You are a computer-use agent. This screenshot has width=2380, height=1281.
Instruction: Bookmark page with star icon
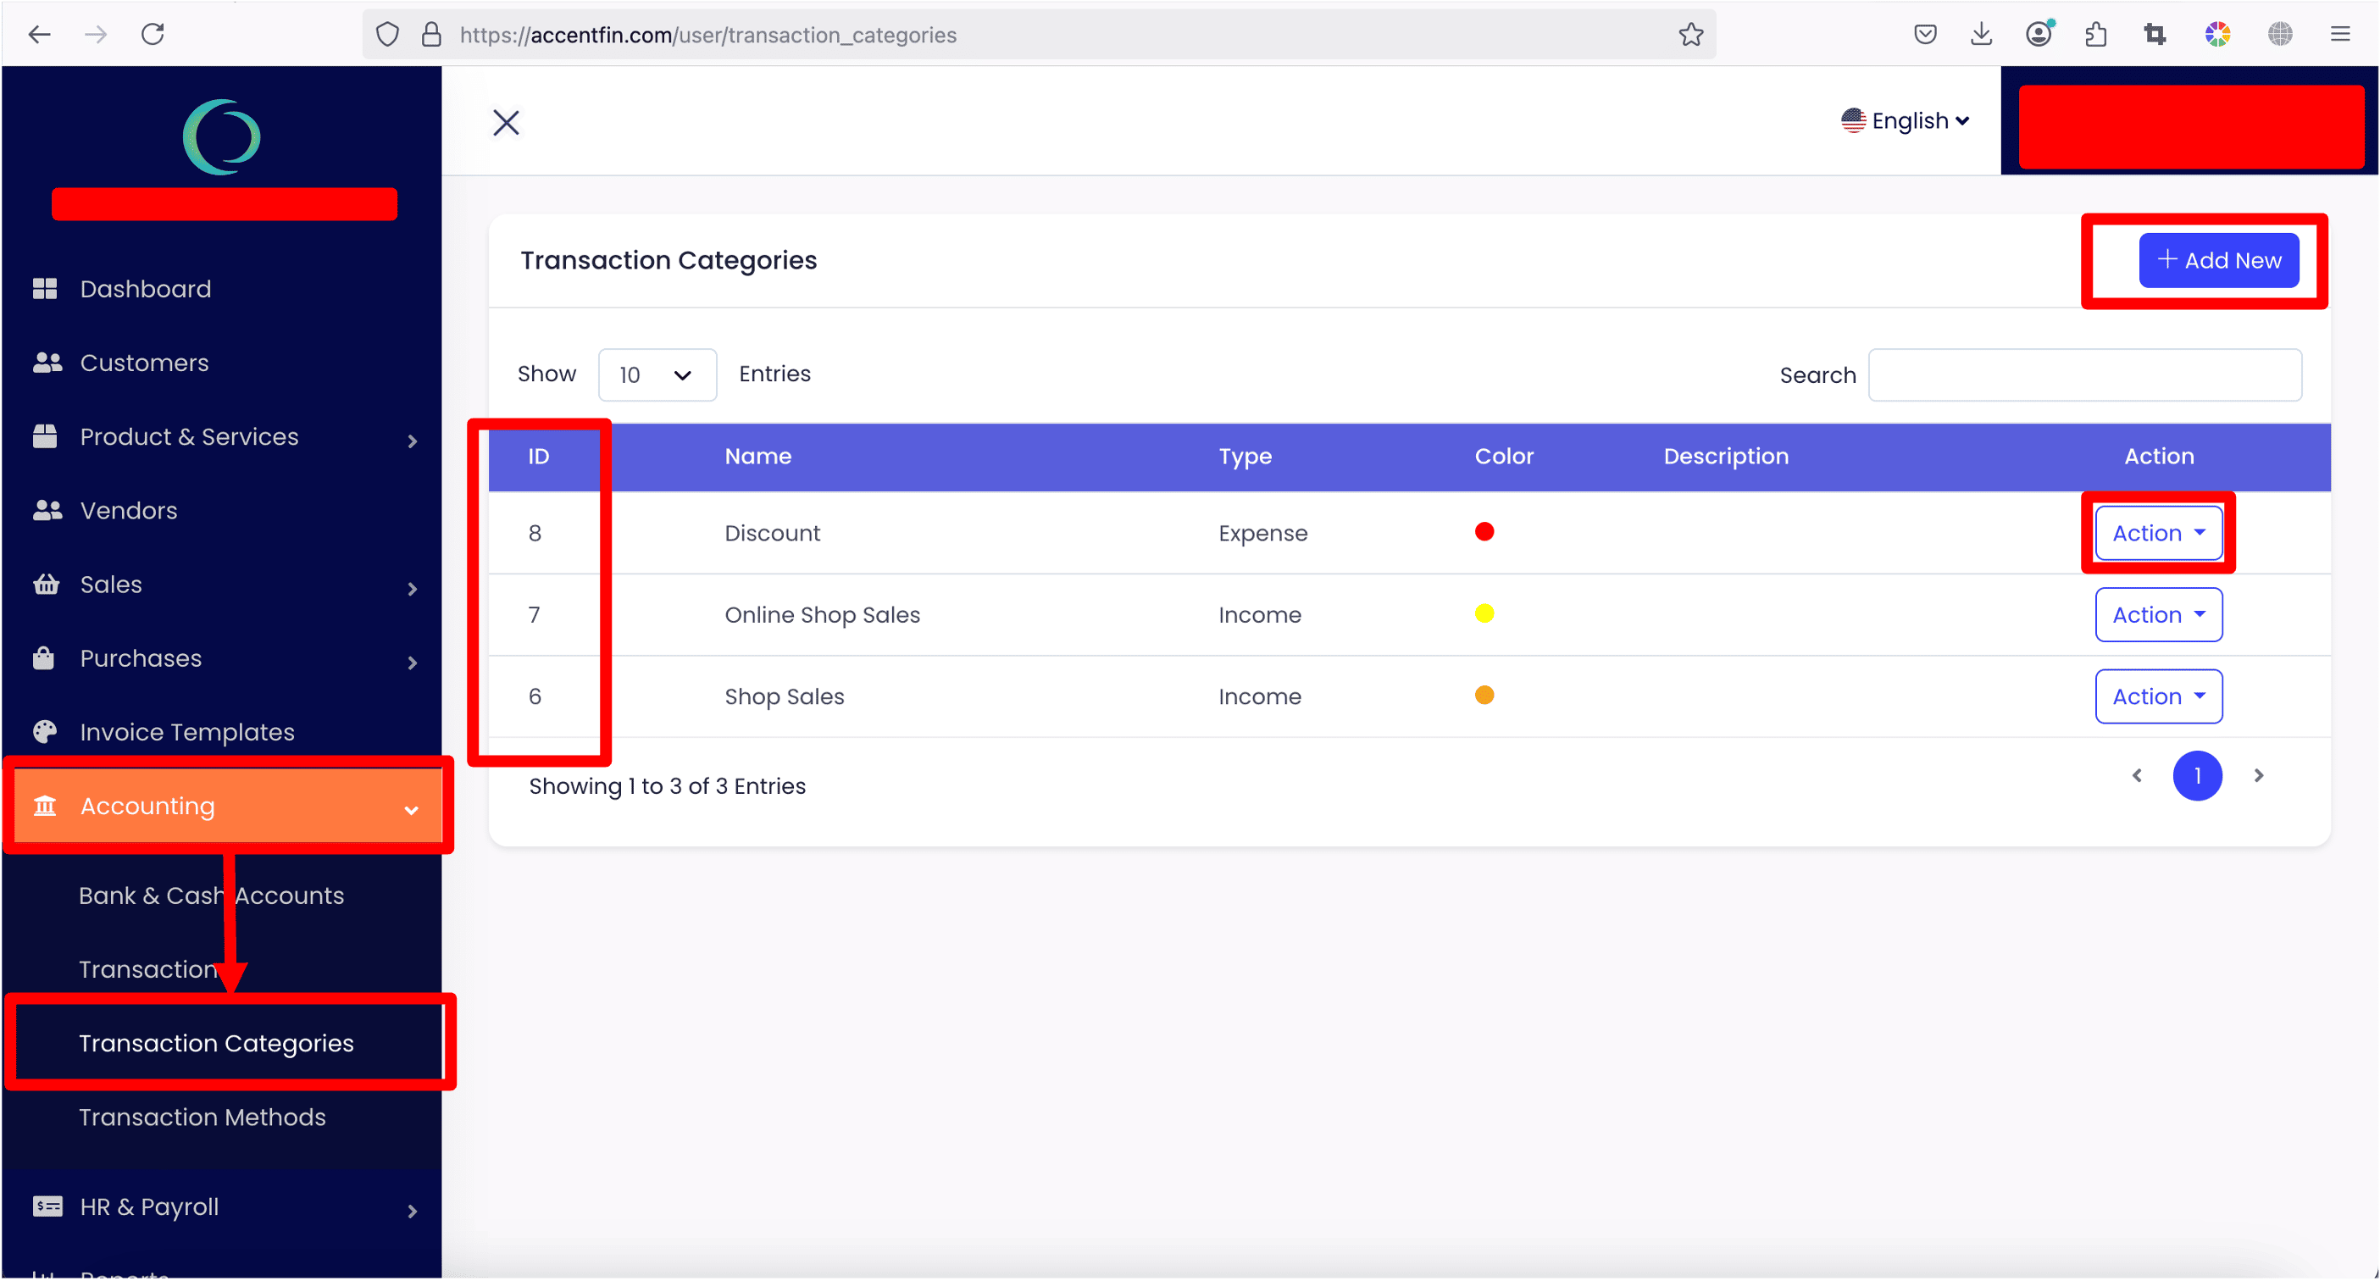(x=1691, y=35)
